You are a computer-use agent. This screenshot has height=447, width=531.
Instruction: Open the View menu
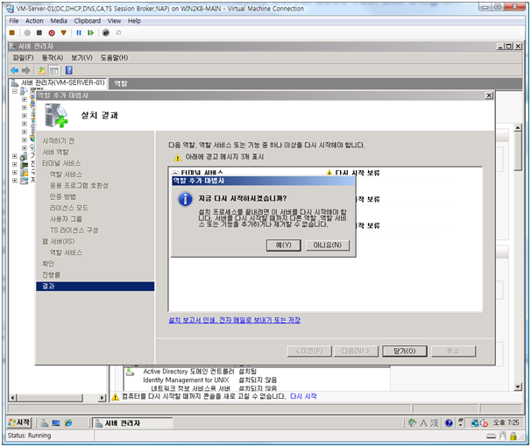pyautogui.click(x=114, y=21)
